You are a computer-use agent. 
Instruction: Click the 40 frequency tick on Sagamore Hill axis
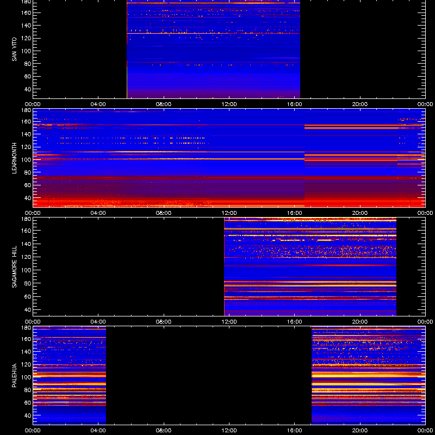[x=28, y=309]
